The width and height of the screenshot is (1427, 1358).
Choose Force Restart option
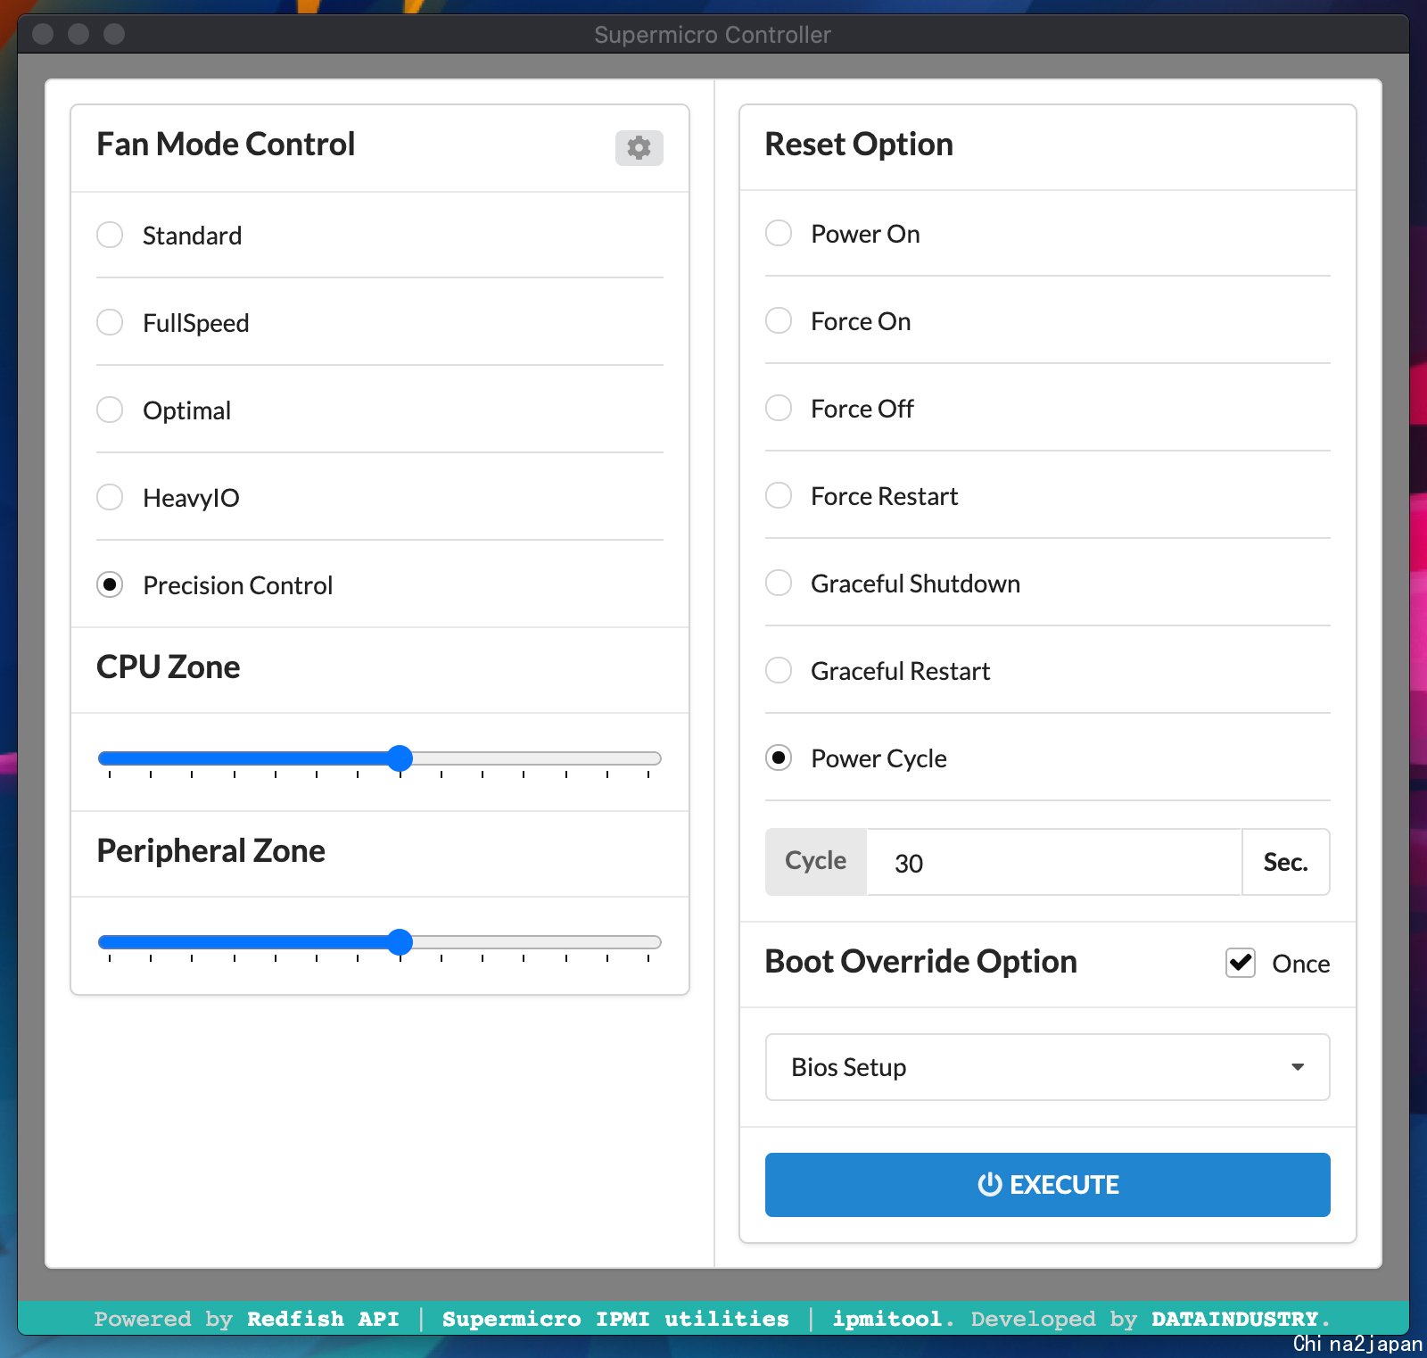coord(779,495)
